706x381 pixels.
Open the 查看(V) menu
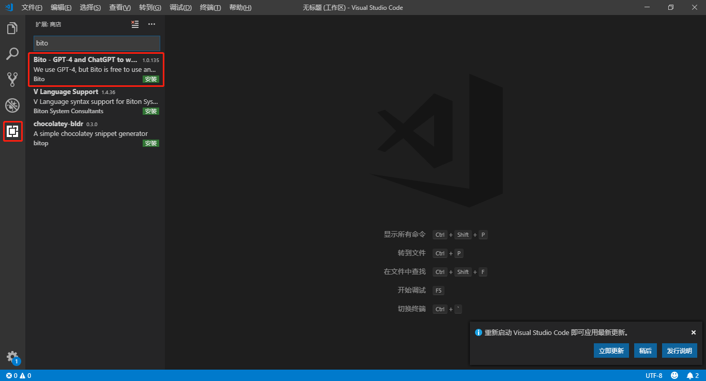click(x=120, y=8)
